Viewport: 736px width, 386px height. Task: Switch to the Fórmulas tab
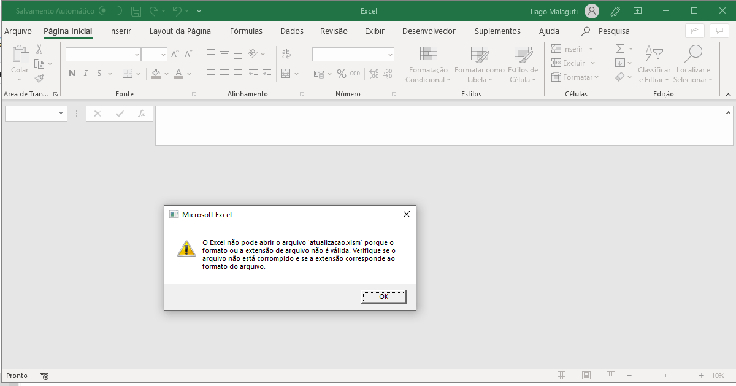[x=246, y=31]
